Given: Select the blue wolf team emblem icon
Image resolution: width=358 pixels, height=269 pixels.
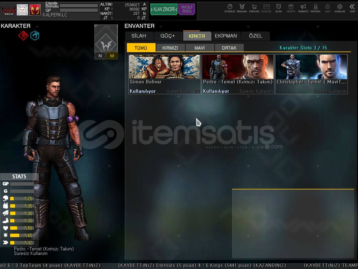Looking at the screenshot, I should pos(35,35).
